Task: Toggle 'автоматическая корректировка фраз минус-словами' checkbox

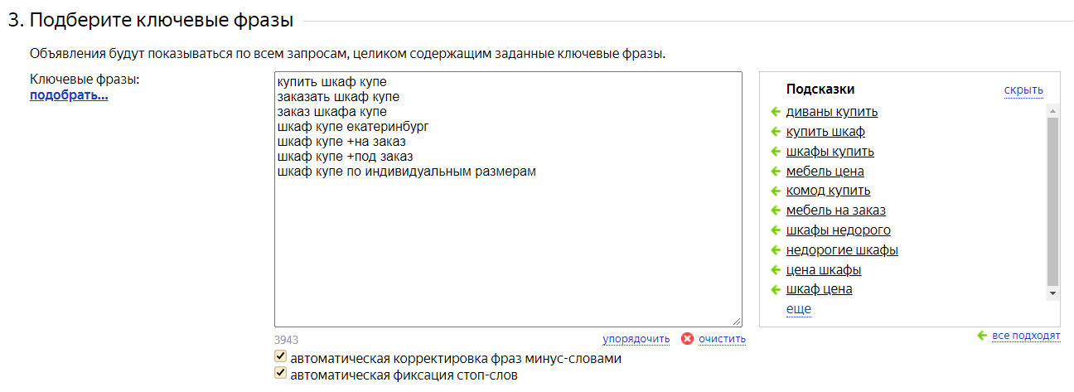Action: tap(281, 357)
